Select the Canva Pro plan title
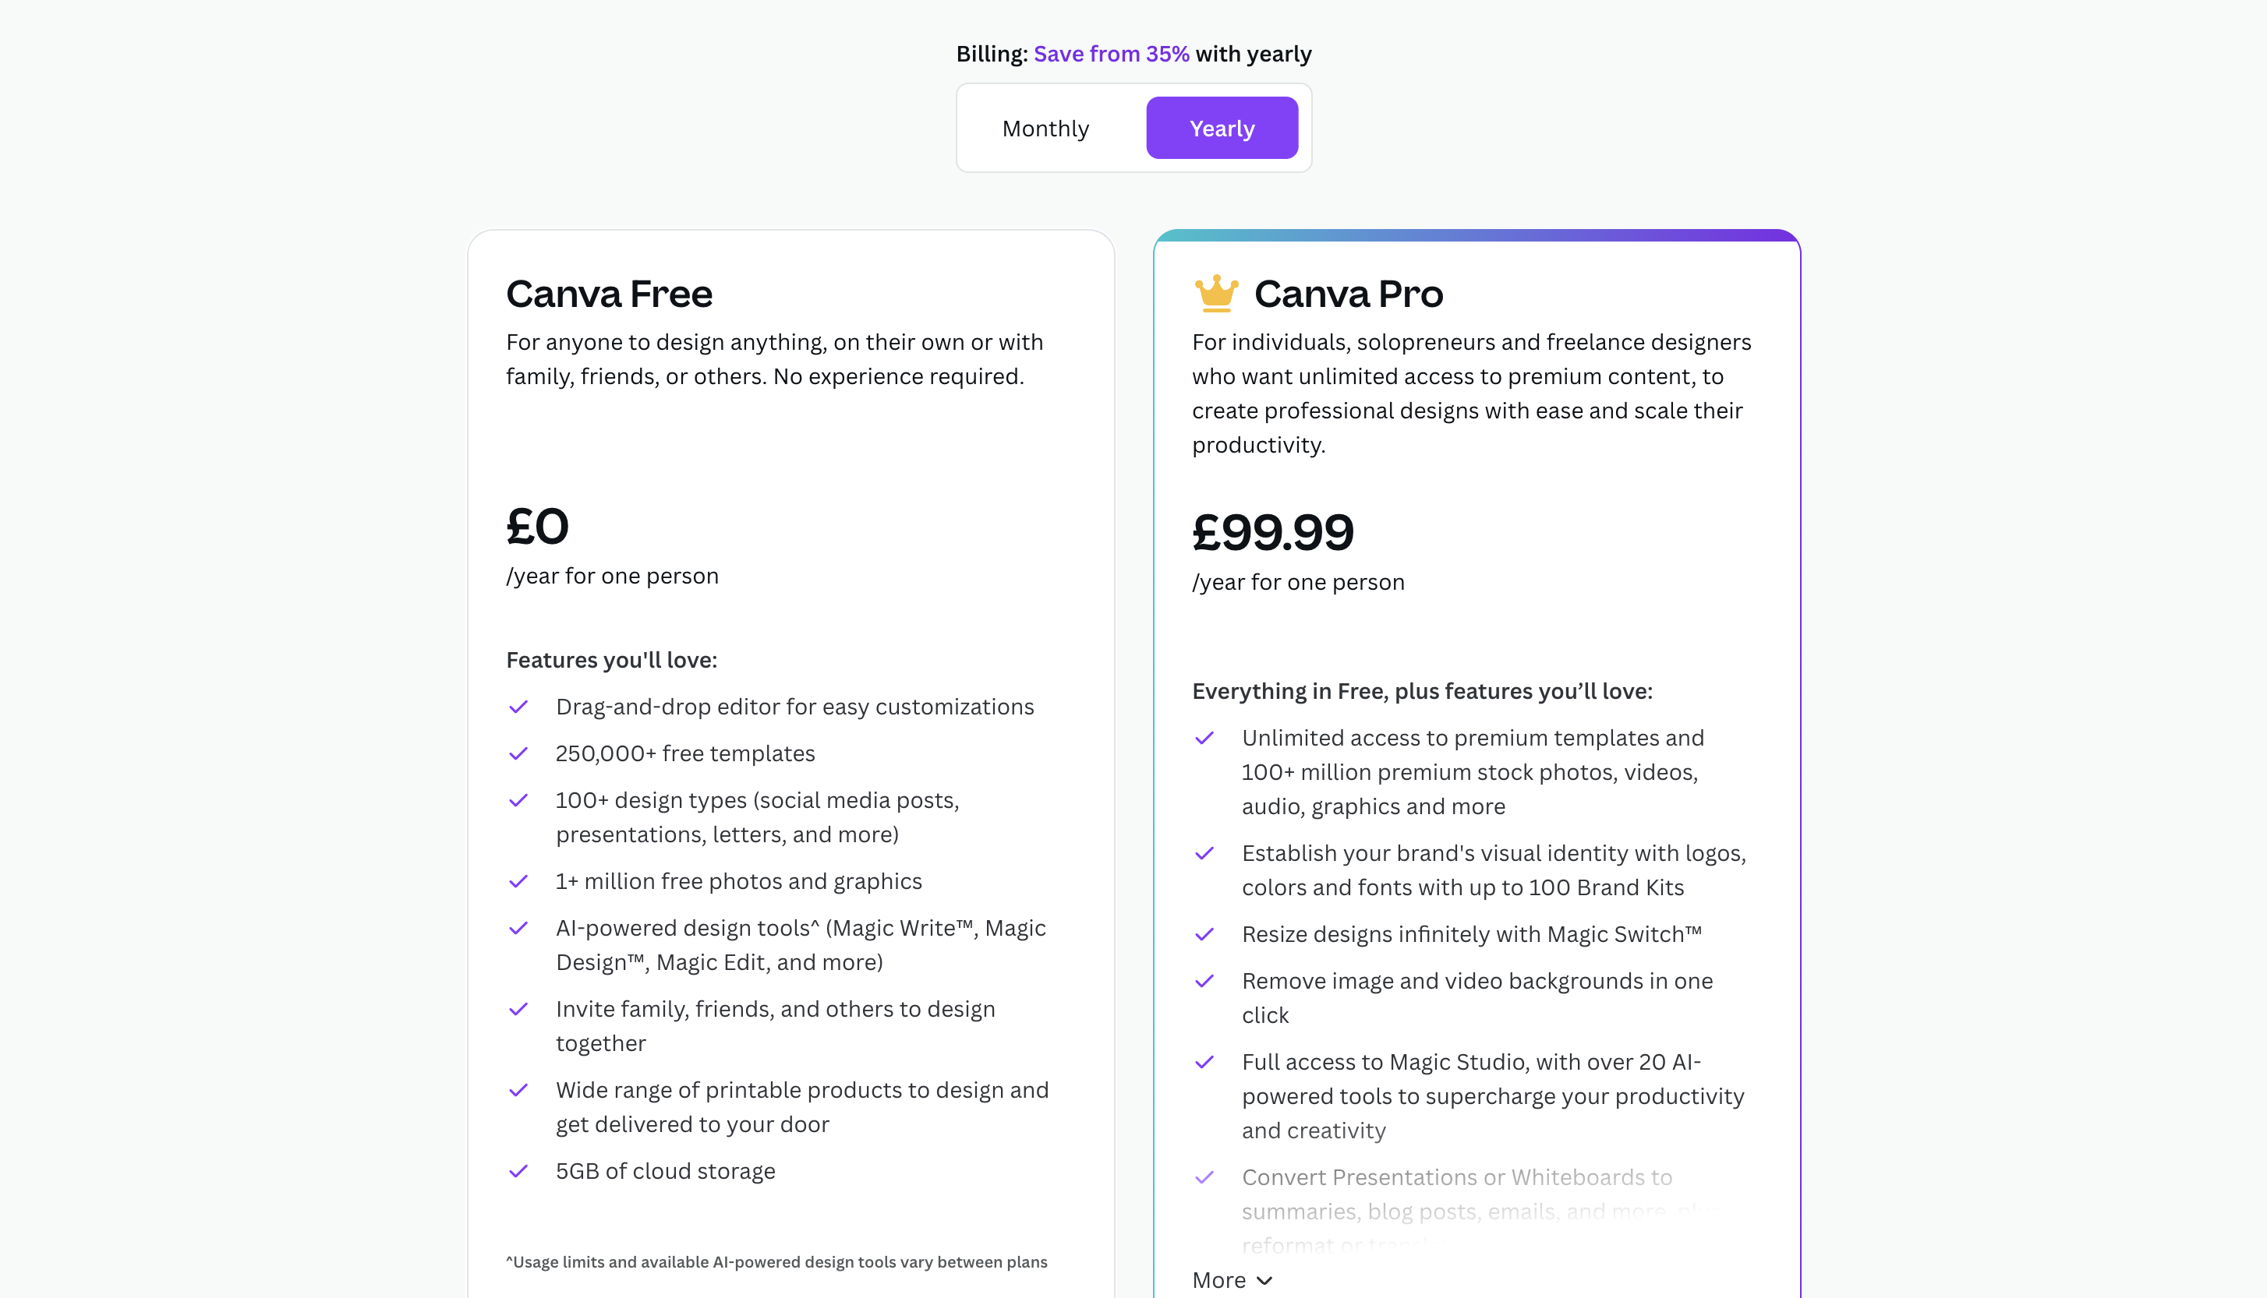This screenshot has height=1298, width=2267. coord(1349,293)
